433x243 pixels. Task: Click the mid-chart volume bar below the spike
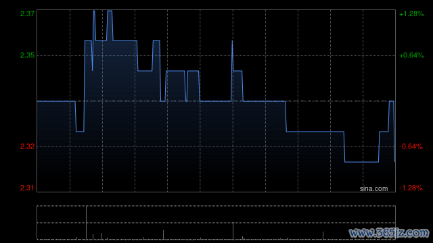(x=233, y=231)
